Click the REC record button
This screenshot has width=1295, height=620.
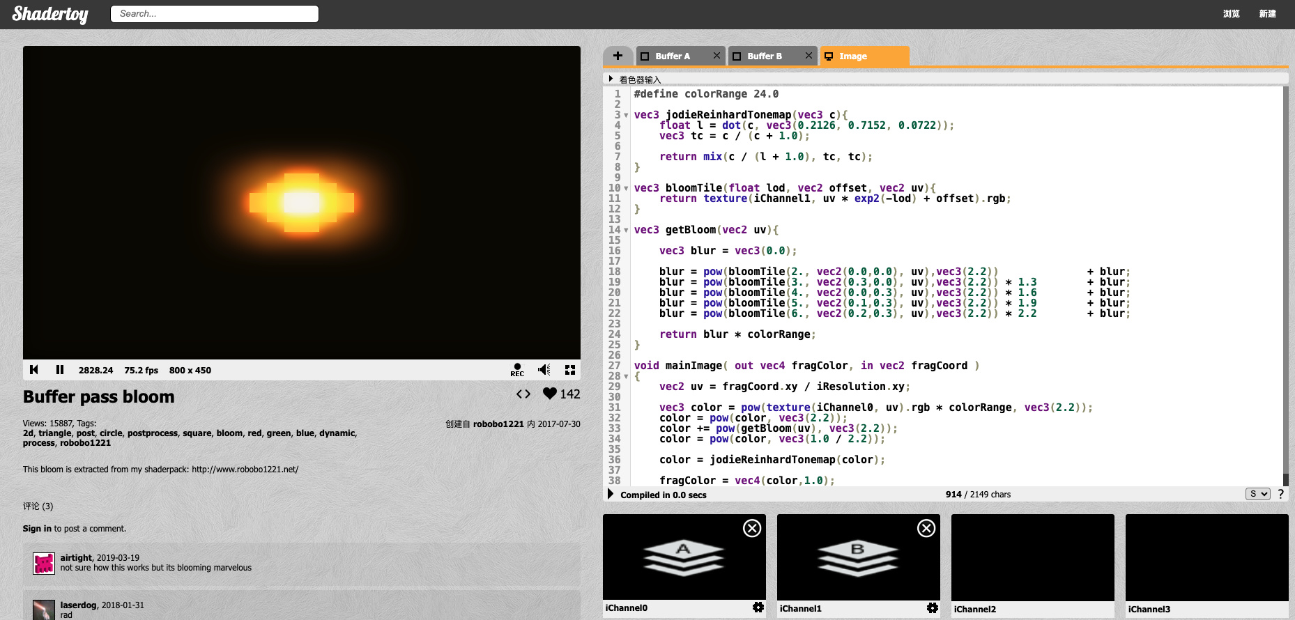pos(516,370)
